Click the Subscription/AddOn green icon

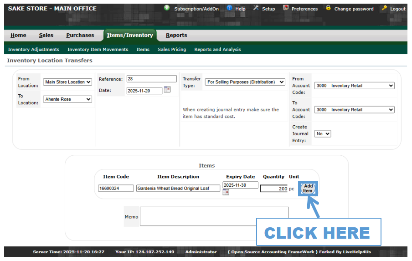click(x=167, y=8)
